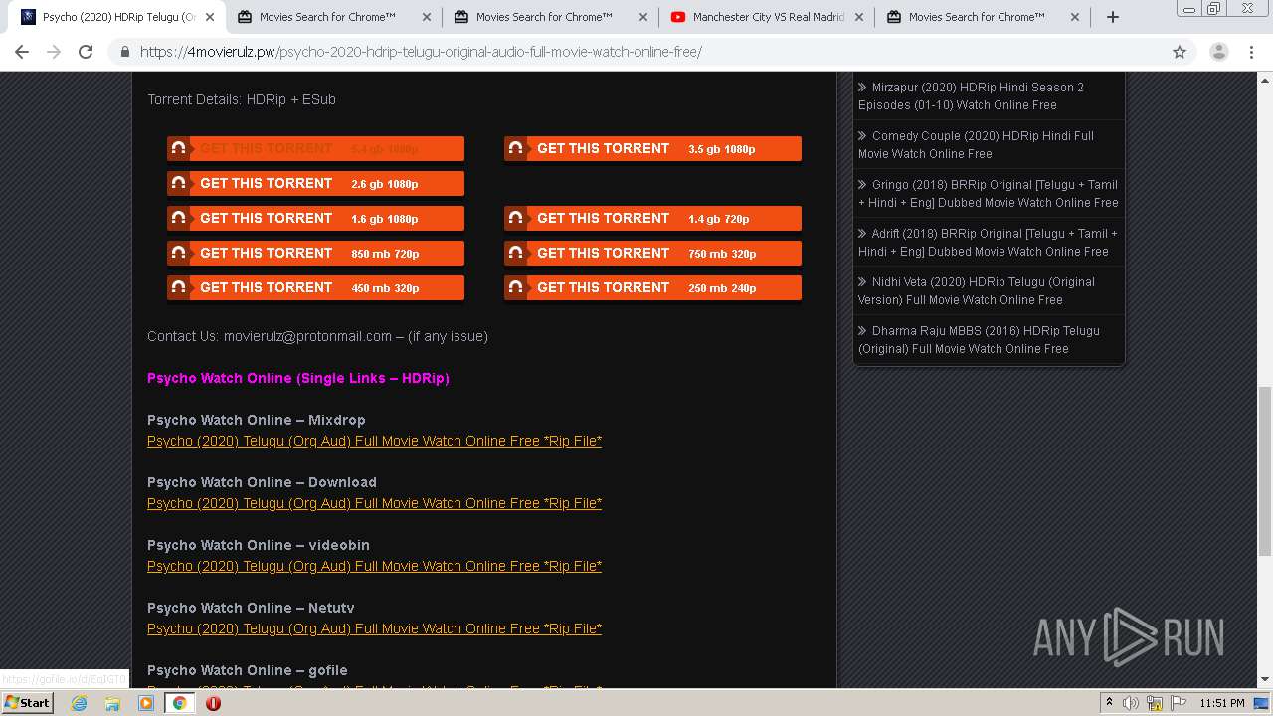
Task: Click magnet icon of 3.5 gb 1080p torrent
Action: 515,148
